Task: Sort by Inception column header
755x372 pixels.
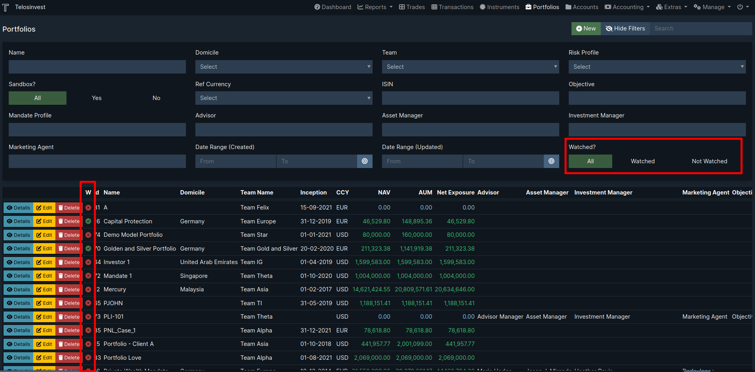Action: tap(313, 193)
